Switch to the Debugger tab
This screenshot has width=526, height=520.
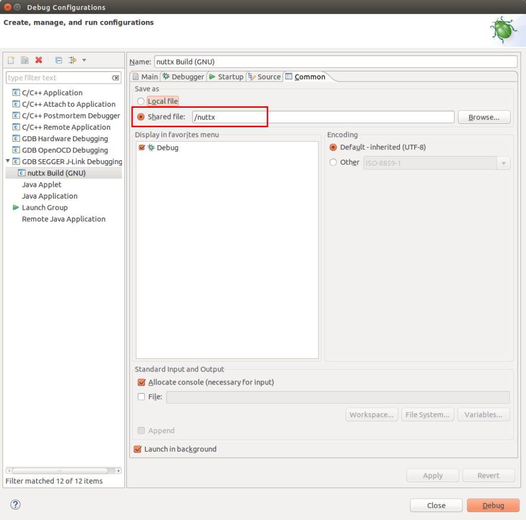(x=183, y=77)
